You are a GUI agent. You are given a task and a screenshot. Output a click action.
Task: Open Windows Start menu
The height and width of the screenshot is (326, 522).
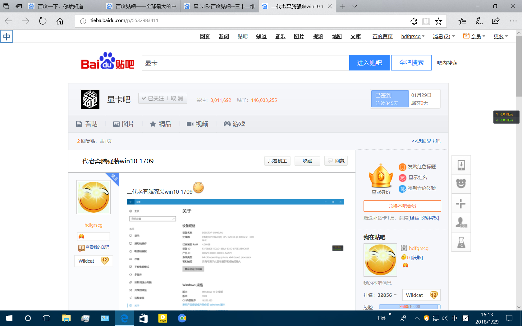(x=9, y=318)
